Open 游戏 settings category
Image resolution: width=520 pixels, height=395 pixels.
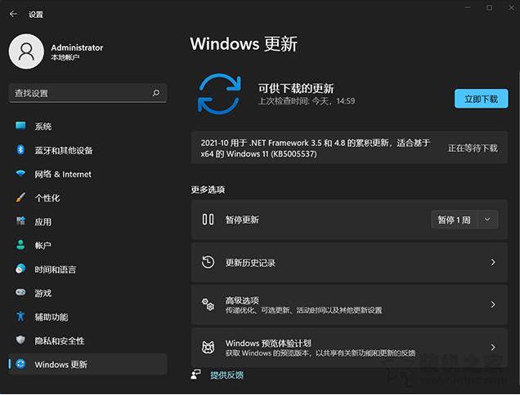tap(87, 293)
